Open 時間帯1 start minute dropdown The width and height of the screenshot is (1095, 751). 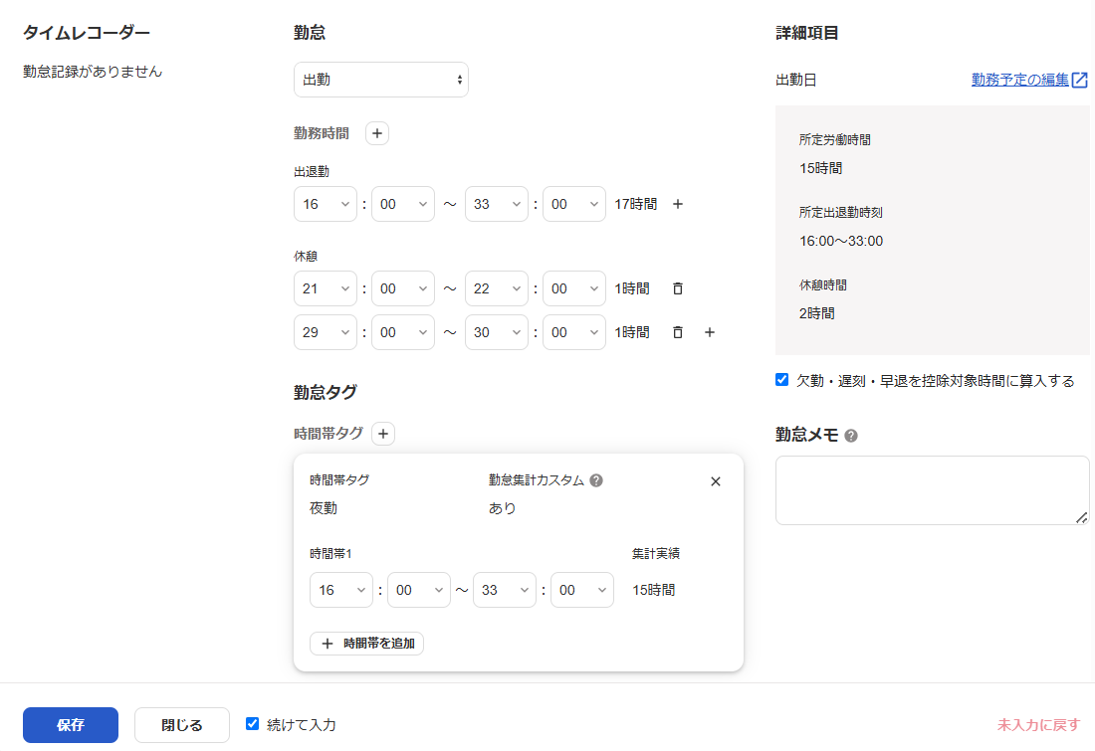419,590
